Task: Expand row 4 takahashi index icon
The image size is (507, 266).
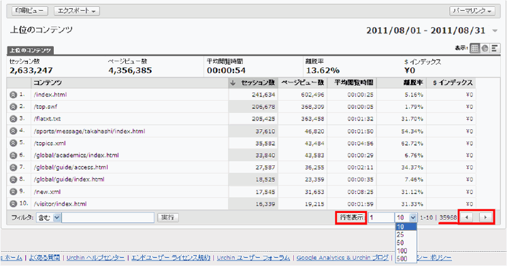Action: [x=13, y=131]
